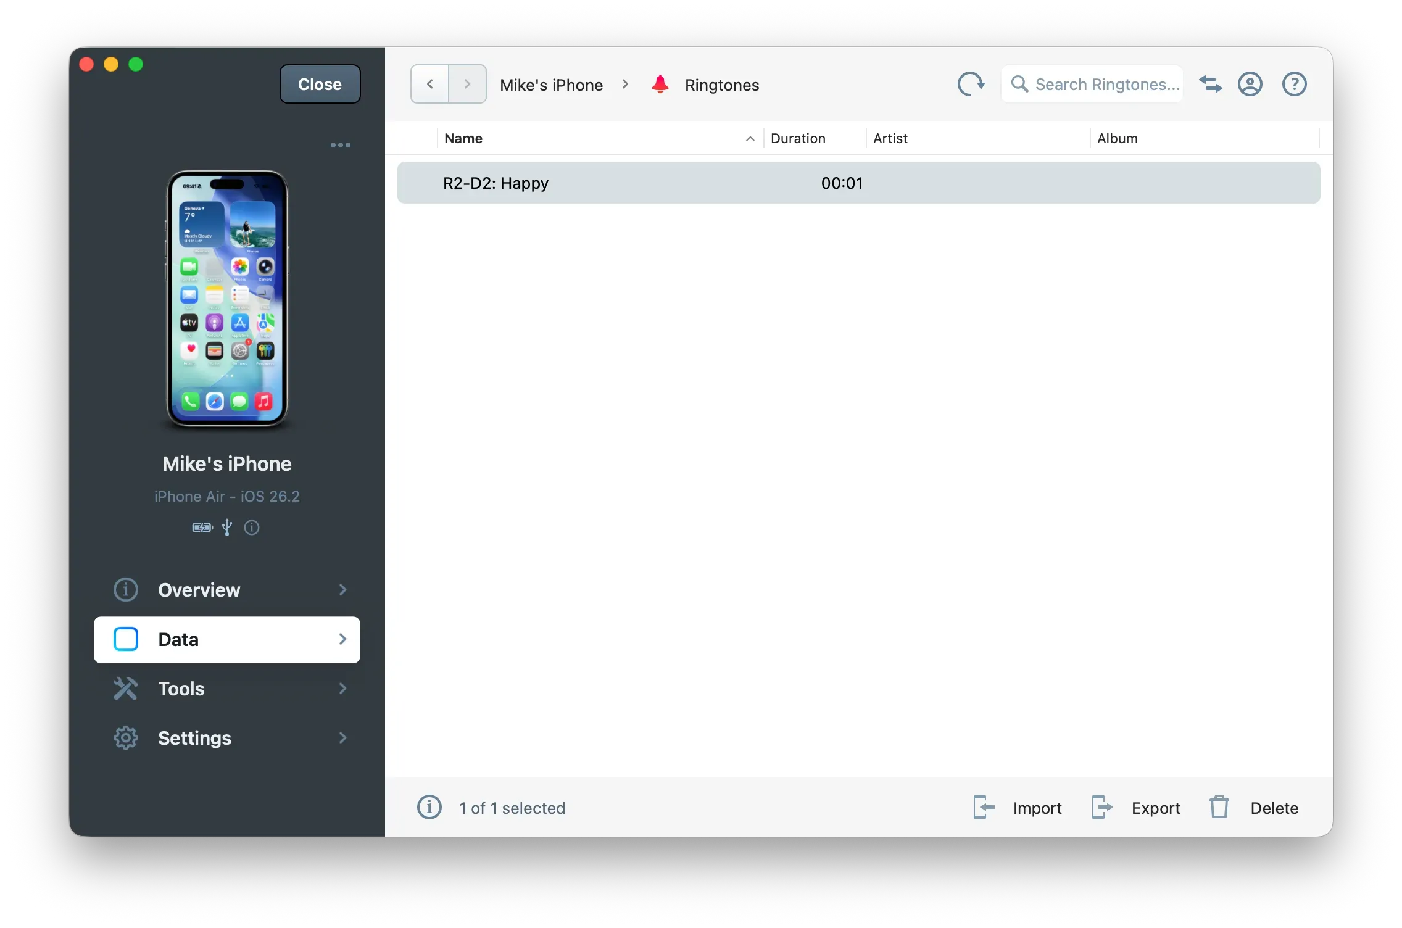
Task: Click the Delete trash icon
Action: pos(1219,807)
